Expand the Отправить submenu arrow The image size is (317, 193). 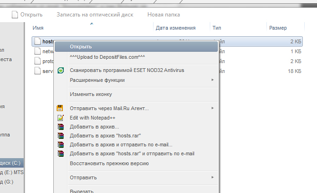click(212, 177)
